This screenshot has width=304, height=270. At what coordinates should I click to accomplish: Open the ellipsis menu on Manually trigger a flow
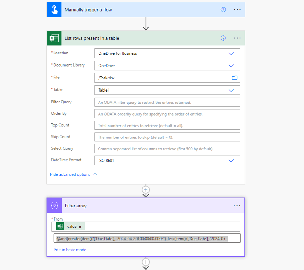tap(237, 9)
